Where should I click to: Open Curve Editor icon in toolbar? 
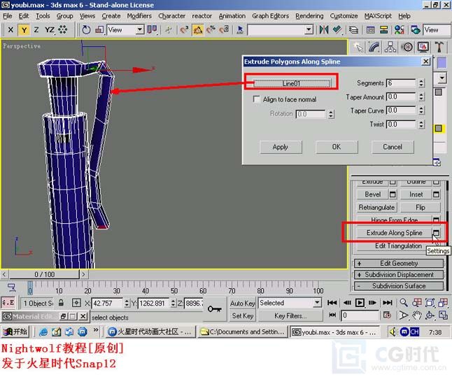point(370,29)
